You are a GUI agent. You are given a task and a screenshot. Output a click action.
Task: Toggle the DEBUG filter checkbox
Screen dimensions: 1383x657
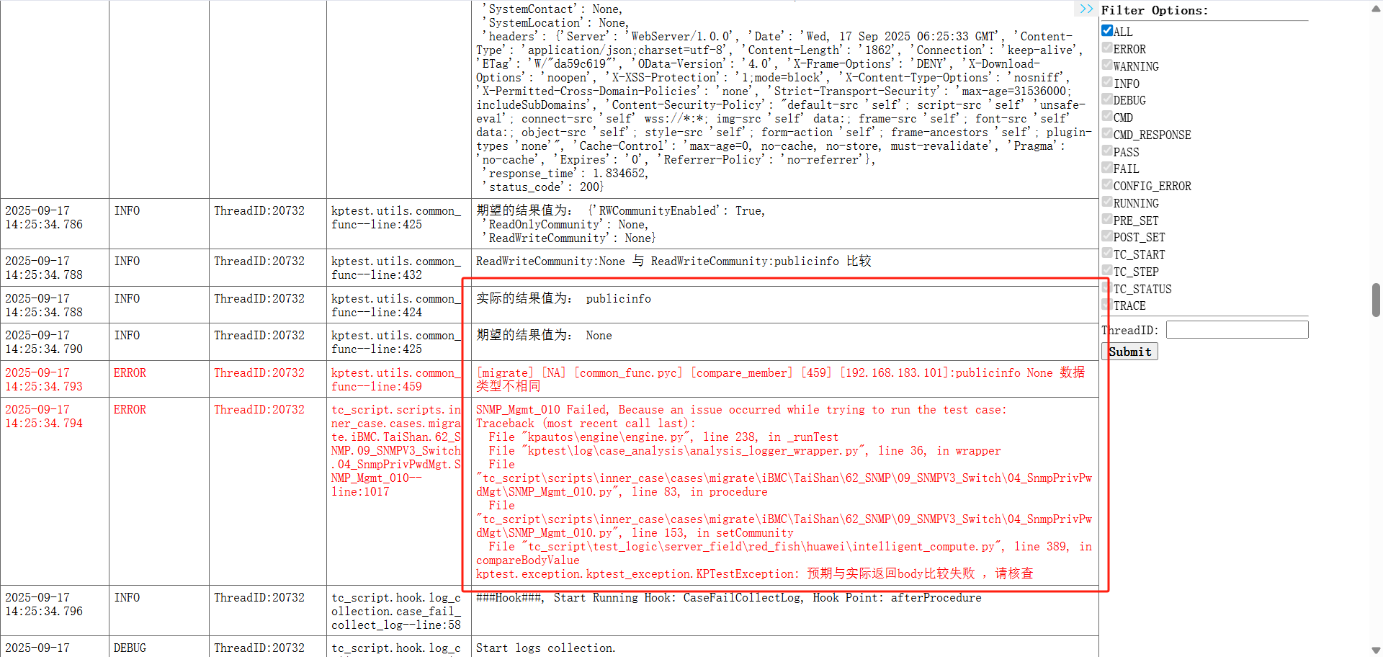1107,99
